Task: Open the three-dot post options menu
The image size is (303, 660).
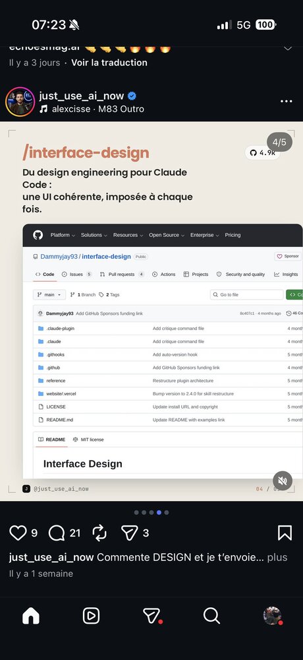Action: (286, 102)
